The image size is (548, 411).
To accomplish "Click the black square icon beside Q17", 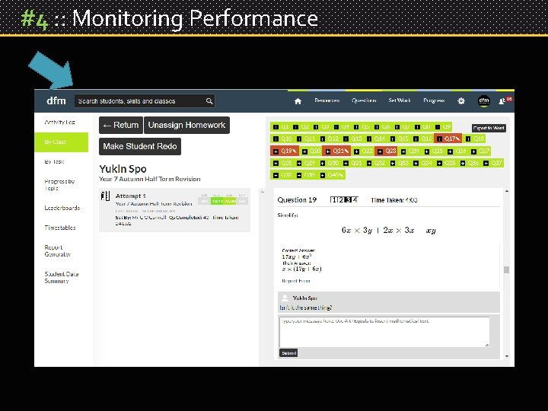I will pos(439,139).
